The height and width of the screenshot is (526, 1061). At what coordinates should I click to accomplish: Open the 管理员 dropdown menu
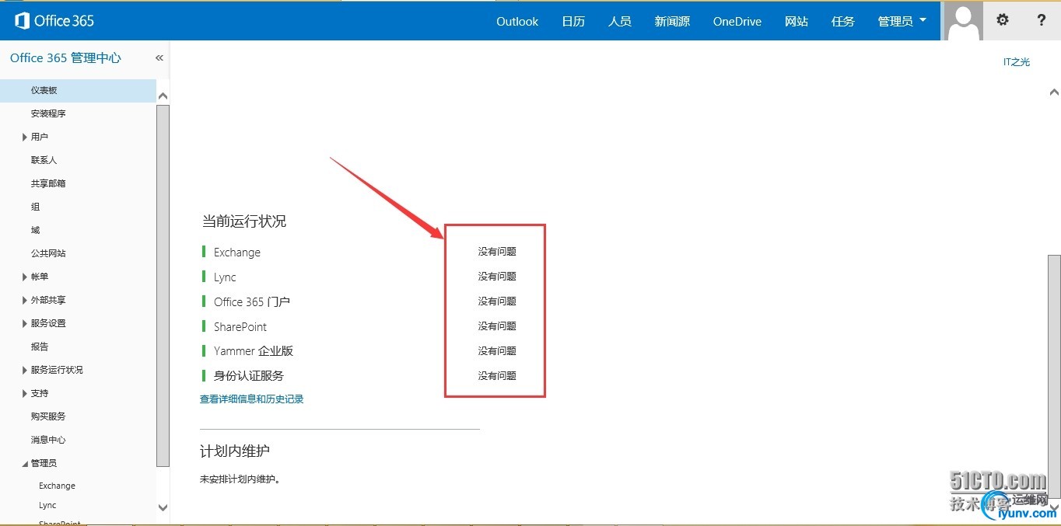pos(902,21)
